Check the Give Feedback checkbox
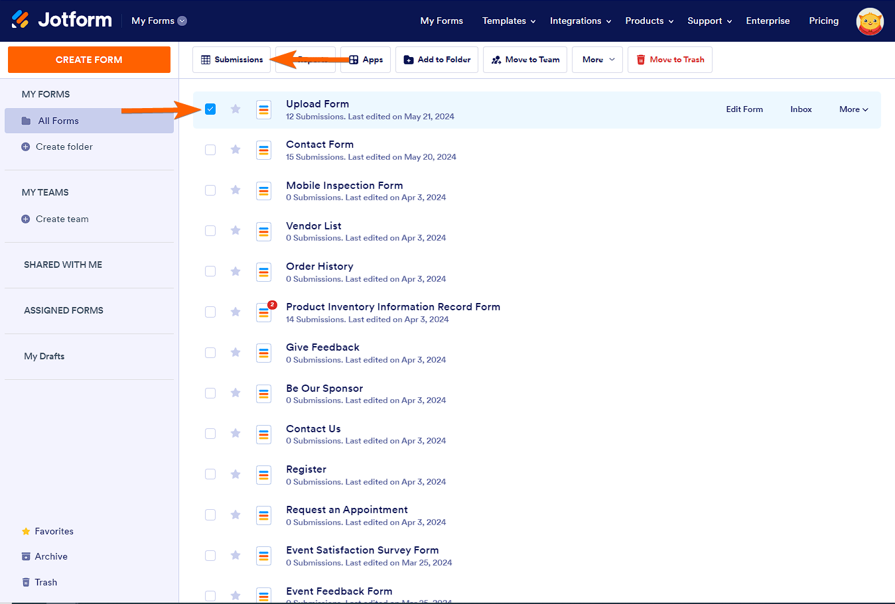895x604 pixels. tap(210, 353)
